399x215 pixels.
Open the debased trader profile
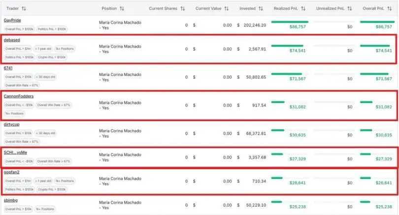click(x=11, y=39)
